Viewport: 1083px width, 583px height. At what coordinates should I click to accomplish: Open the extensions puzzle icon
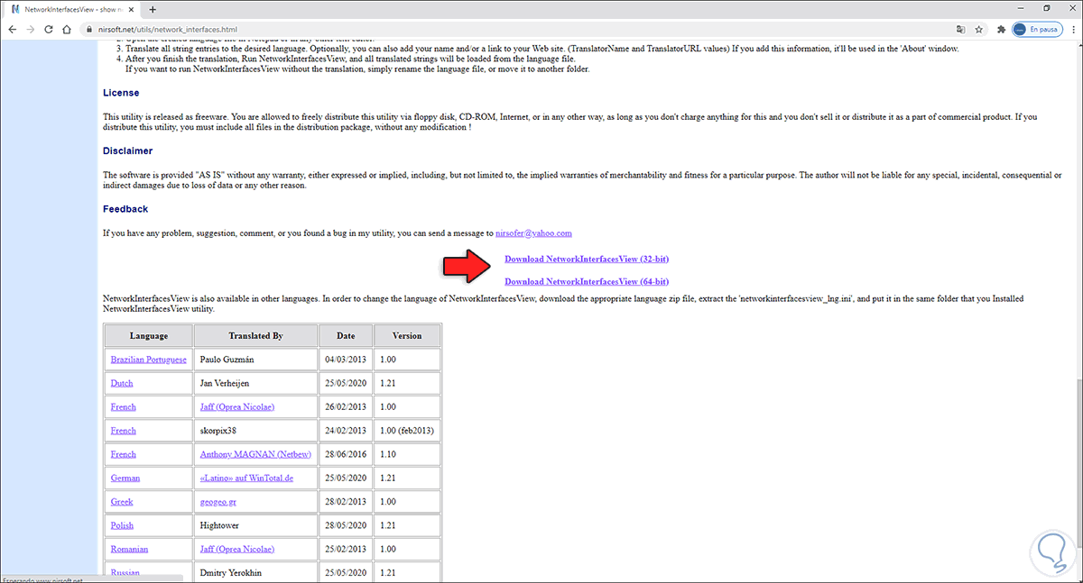pos(1002,29)
